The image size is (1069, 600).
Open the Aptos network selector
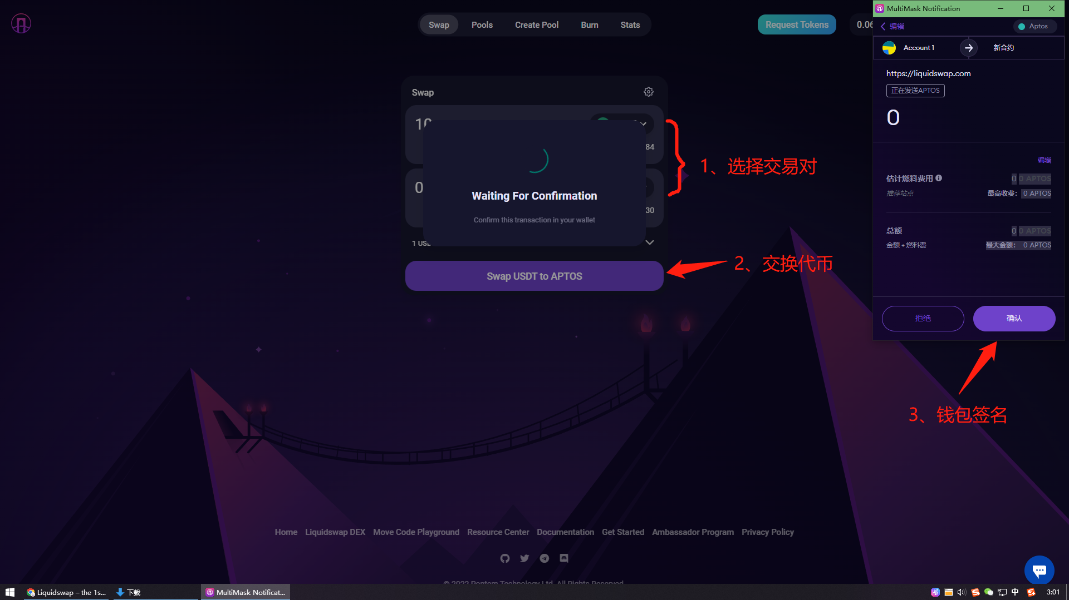pos(1034,26)
